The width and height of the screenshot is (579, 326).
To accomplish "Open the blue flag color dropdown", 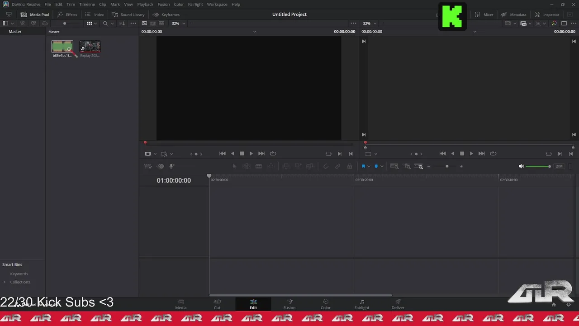I will (369, 167).
